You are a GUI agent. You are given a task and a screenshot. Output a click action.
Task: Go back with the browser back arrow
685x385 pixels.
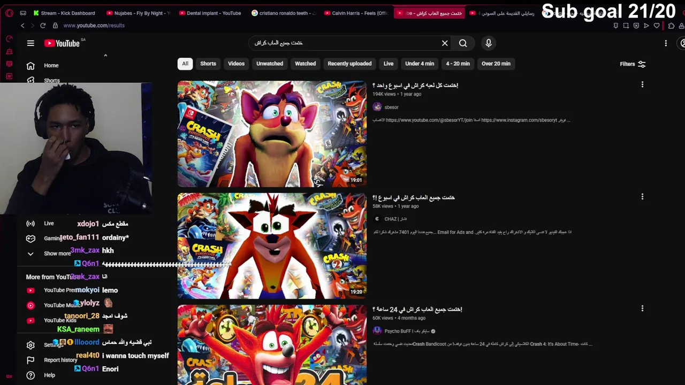[22, 26]
